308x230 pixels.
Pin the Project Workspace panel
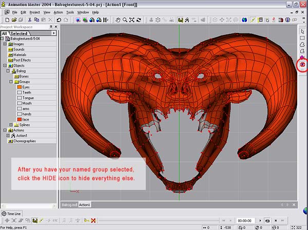52,27
